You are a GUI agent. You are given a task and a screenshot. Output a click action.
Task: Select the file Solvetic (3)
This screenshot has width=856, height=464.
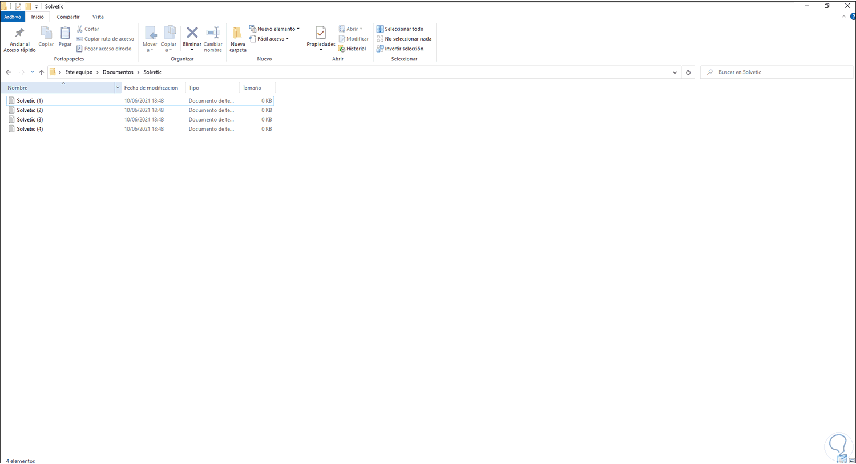pos(140,120)
